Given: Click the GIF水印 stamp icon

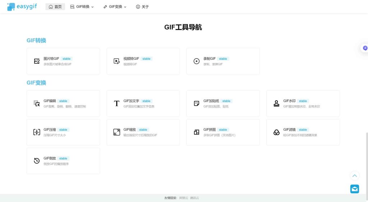Looking at the screenshot, I should (276, 104).
